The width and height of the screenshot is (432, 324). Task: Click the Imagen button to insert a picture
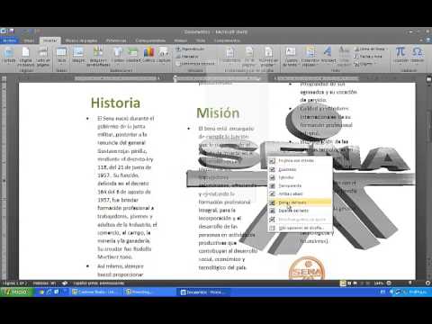click(x=78, y=56)
